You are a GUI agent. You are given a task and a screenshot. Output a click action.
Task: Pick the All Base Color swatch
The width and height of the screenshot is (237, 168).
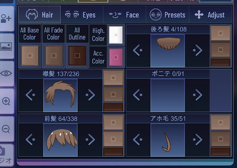coord(30,56)
